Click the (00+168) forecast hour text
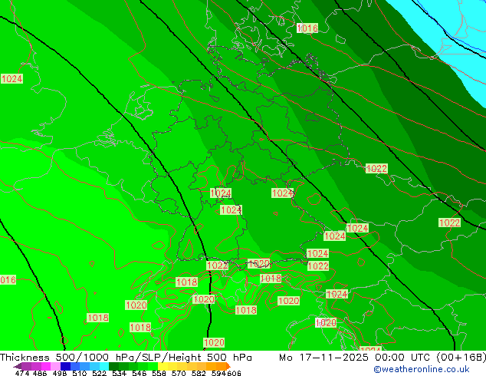 coord(461,358)
